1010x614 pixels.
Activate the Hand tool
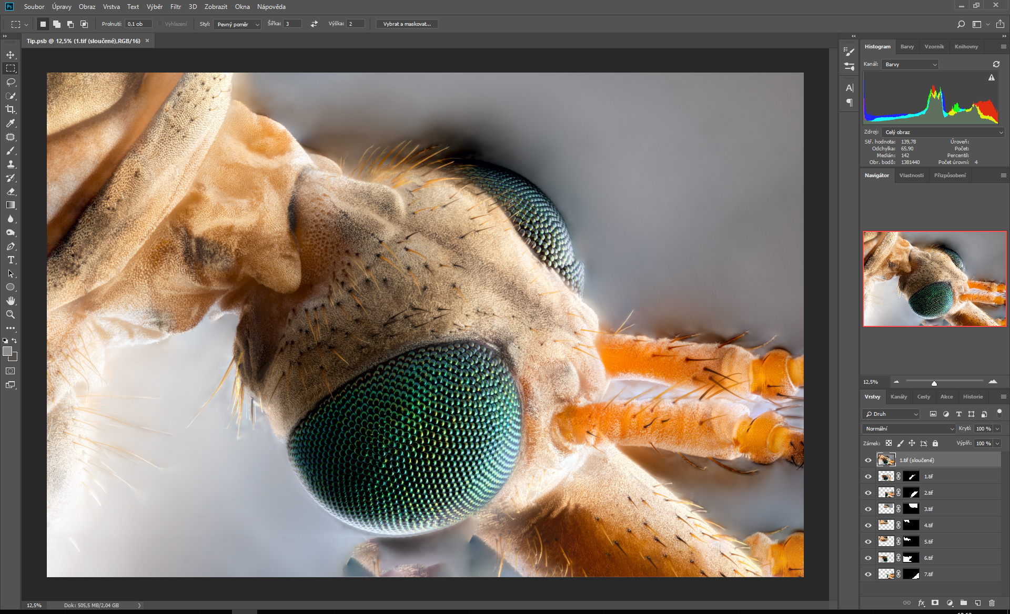11,301
